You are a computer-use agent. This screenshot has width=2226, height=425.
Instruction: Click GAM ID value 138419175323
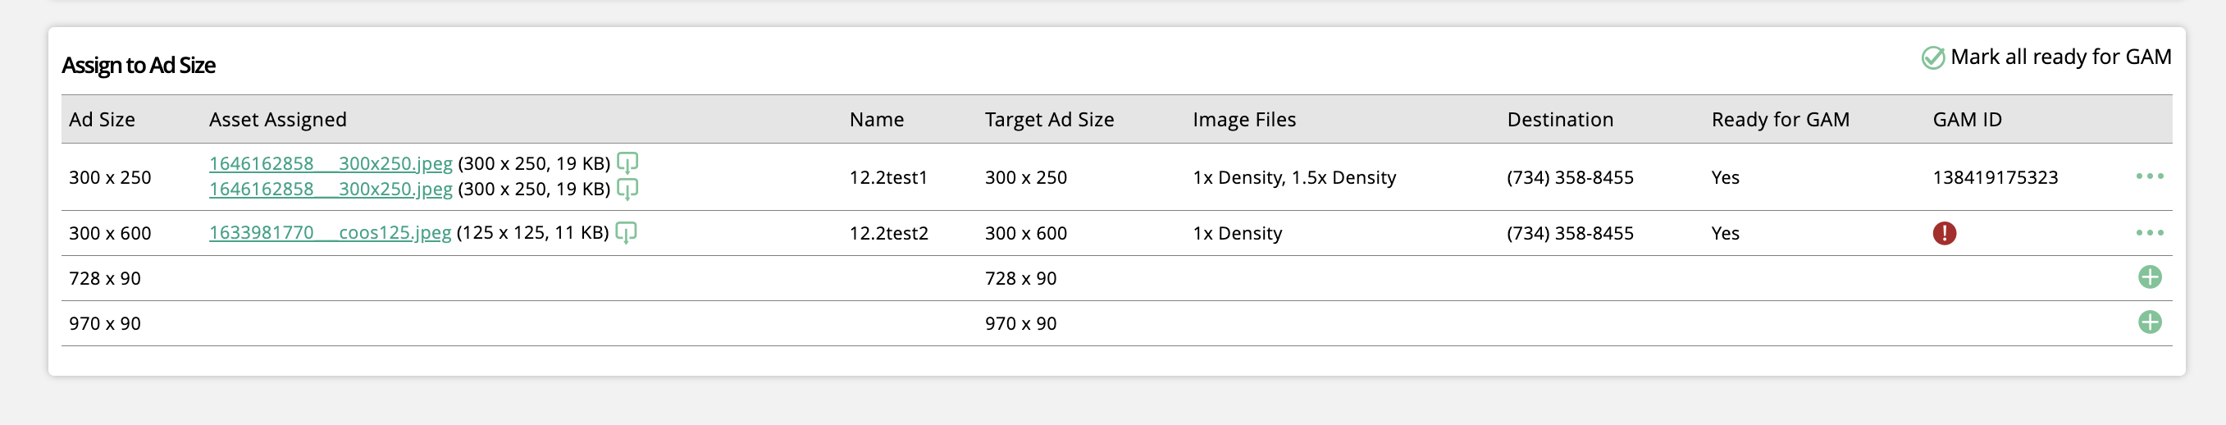pyautogui.click(x=1996, y=177)
